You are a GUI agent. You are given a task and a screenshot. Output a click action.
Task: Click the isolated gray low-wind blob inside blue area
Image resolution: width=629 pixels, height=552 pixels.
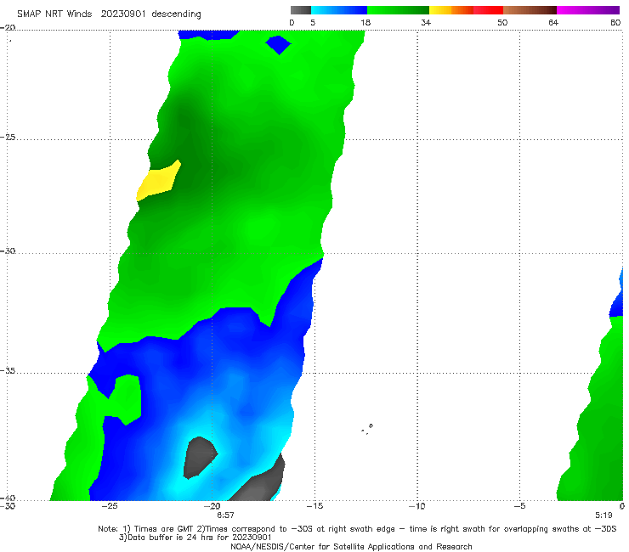pyautogui.click(x=200, y=458)
